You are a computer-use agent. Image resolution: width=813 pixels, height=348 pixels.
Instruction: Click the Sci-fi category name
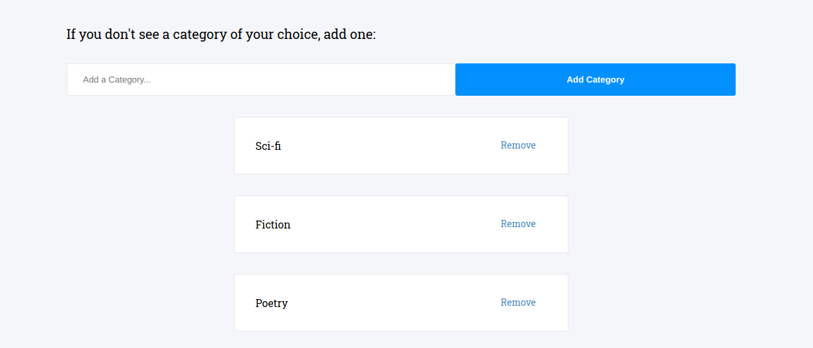tap(268, 146)
